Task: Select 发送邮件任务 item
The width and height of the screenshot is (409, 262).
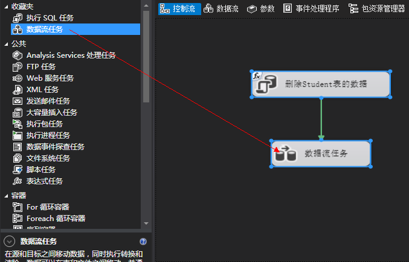Action: (x=76, y=101)
